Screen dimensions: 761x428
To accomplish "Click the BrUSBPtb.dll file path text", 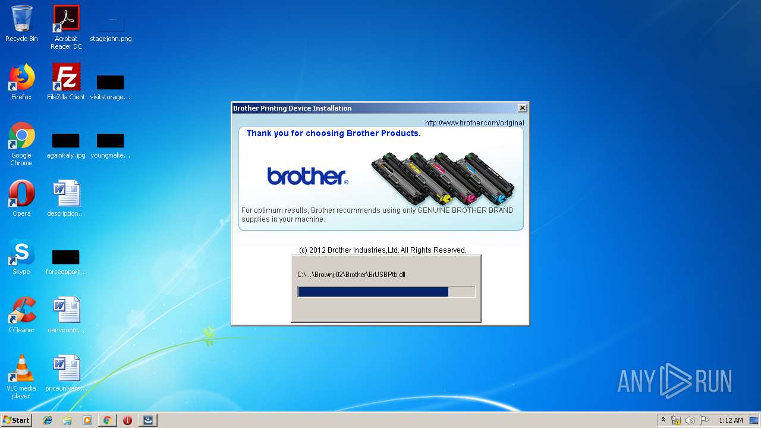I will pyautogui.click(x=351, y=275).
